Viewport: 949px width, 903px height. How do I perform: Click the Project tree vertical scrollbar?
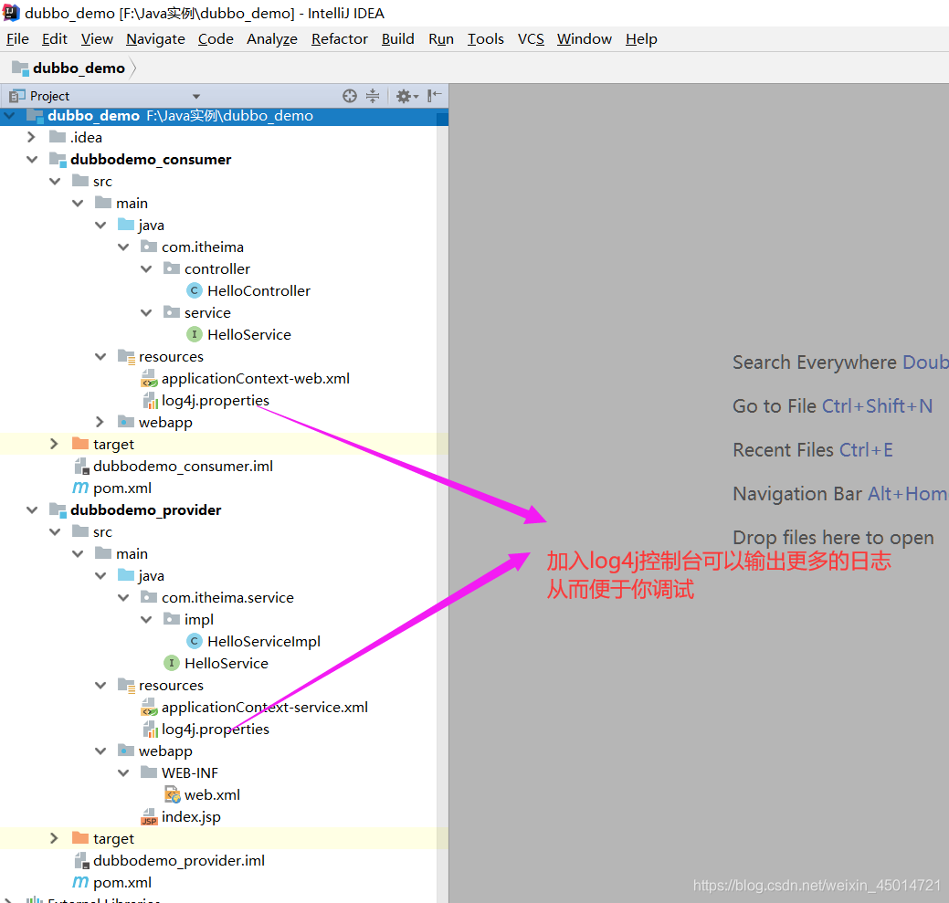[x=442, y=508]
